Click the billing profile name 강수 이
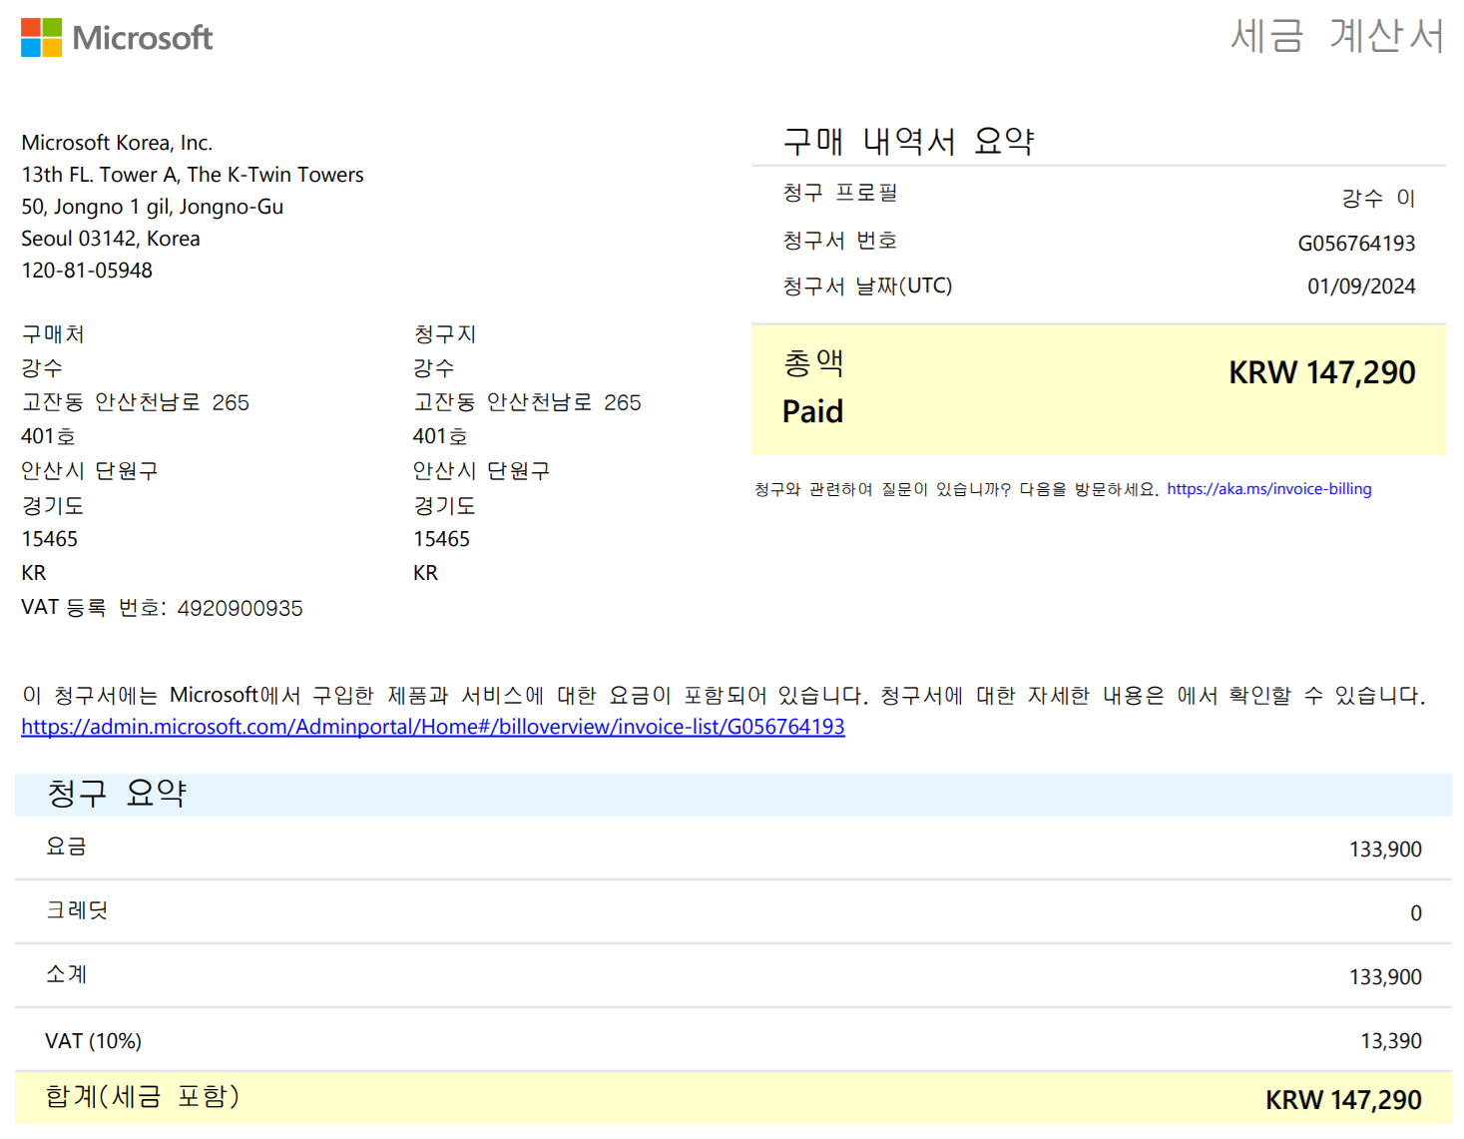 1378,199
